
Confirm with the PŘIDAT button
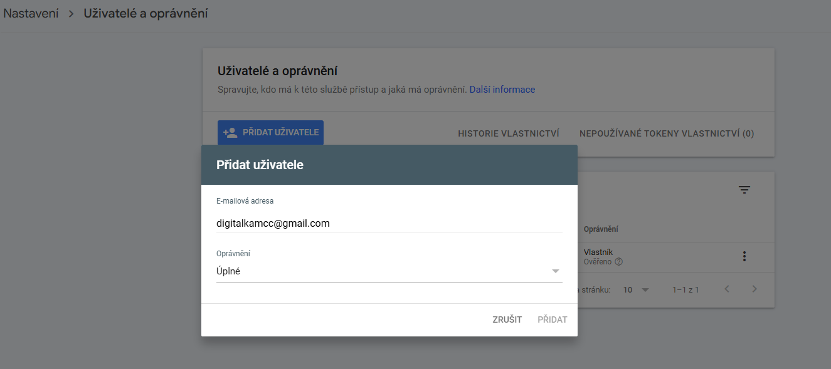point(552,320)
